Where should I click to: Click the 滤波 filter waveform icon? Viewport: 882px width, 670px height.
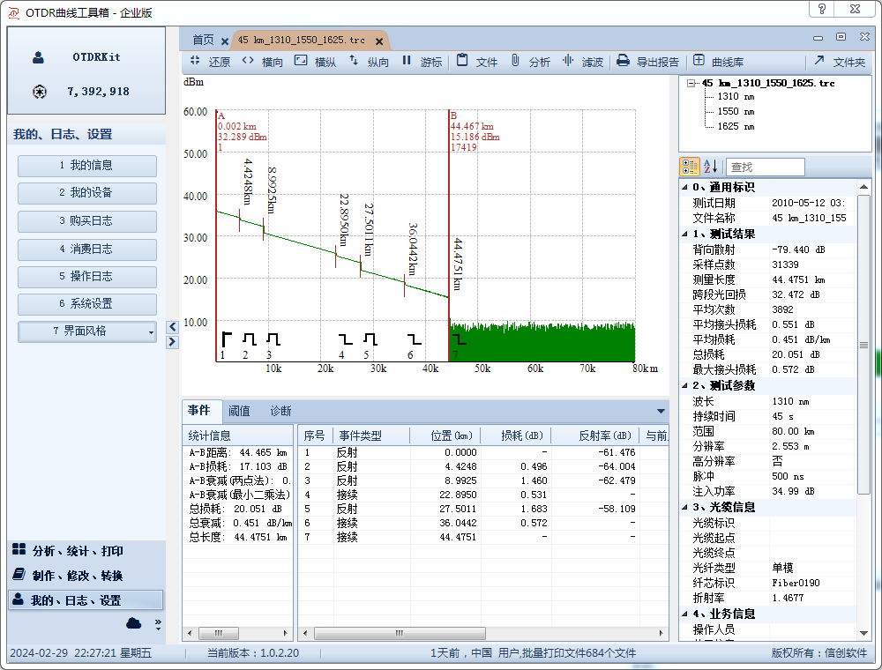coord(567,62)
